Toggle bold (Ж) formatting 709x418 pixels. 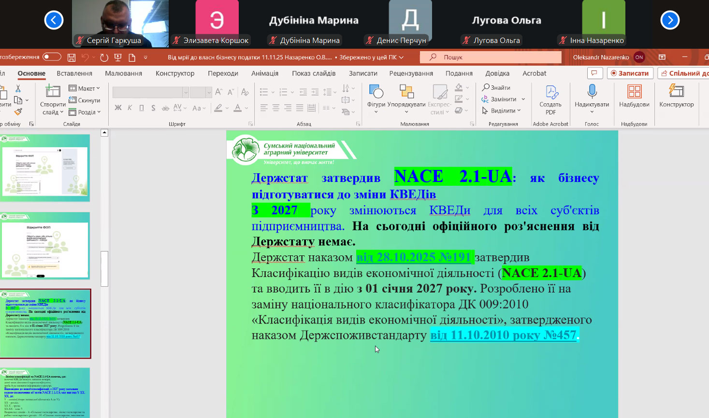(x=118, y=108)
